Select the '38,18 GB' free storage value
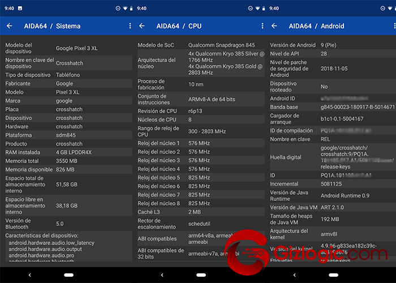396x283 pixels. pyautogui.click(x=67, y=205)
